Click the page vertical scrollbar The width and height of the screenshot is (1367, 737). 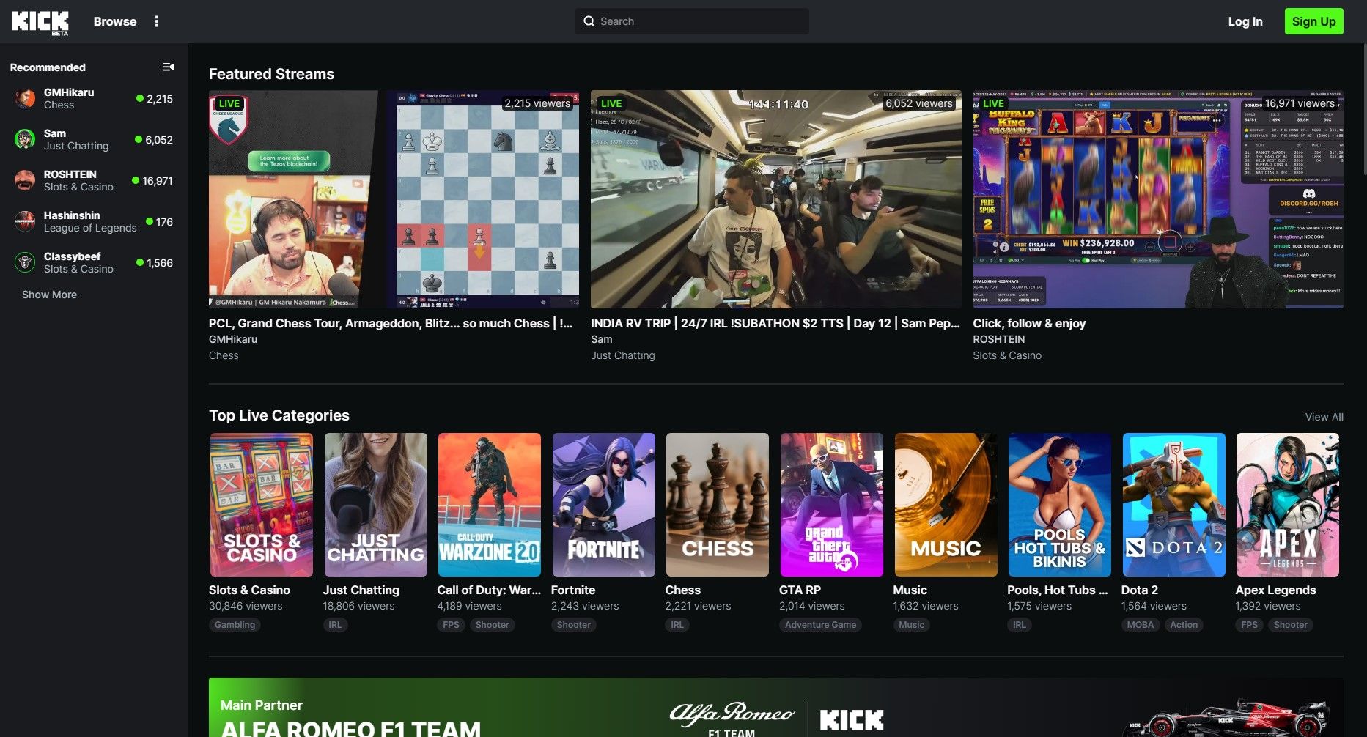[1363, 110]
